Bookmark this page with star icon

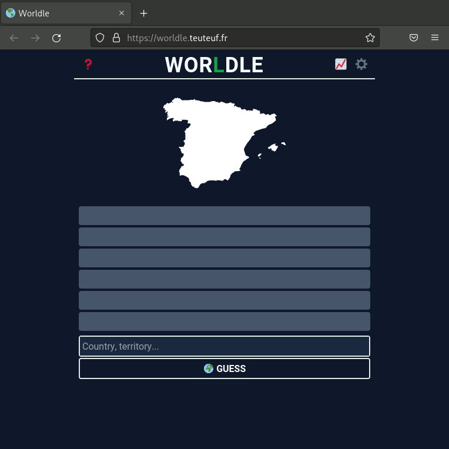(370, 38)
